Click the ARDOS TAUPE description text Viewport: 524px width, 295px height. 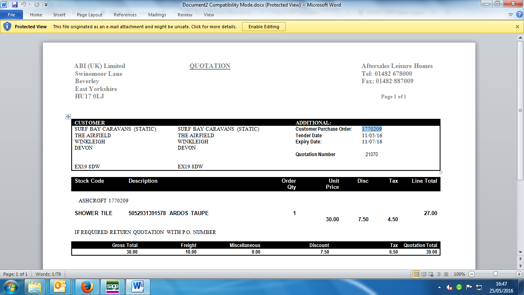click(x=189, y=213)
